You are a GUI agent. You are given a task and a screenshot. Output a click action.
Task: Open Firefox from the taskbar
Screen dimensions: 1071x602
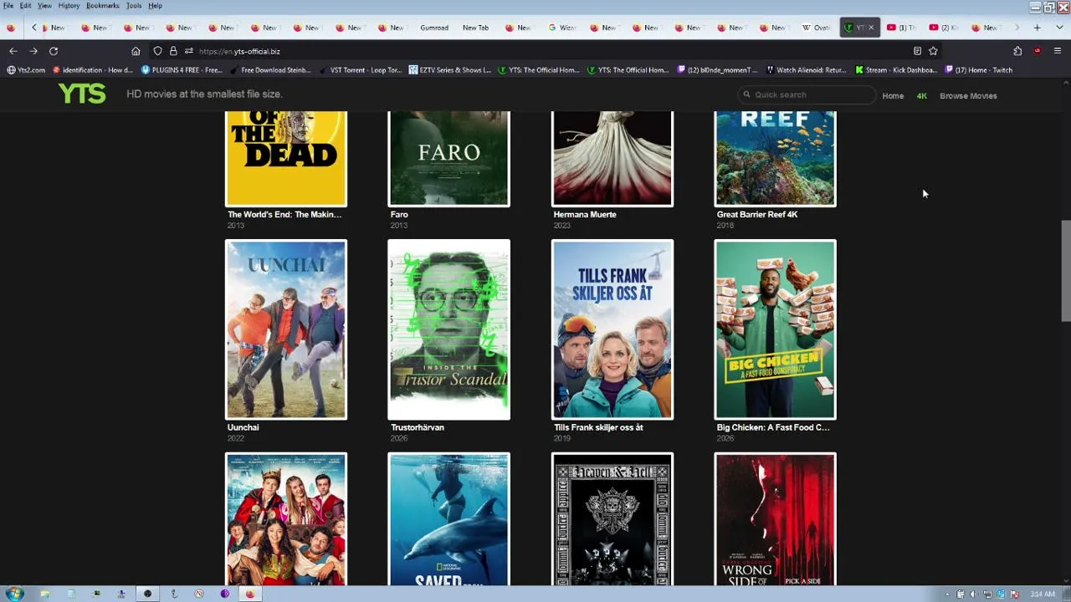tap(249, 594)
